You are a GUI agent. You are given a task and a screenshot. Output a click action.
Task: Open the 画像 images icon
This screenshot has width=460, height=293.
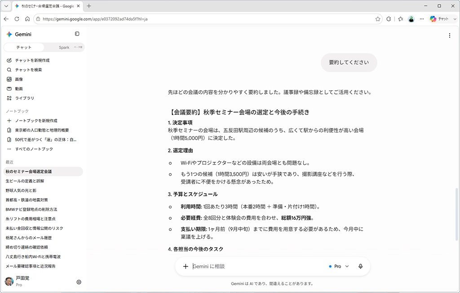[9, 79]
